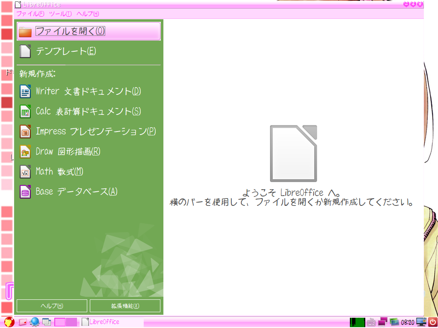Open the ヘルプ menu in menu bar
Viewport: 438px width, 328px height.
pos(88,14)
